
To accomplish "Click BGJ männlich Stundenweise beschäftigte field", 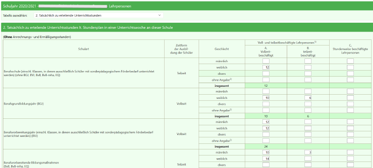I will tap(350, 91).
